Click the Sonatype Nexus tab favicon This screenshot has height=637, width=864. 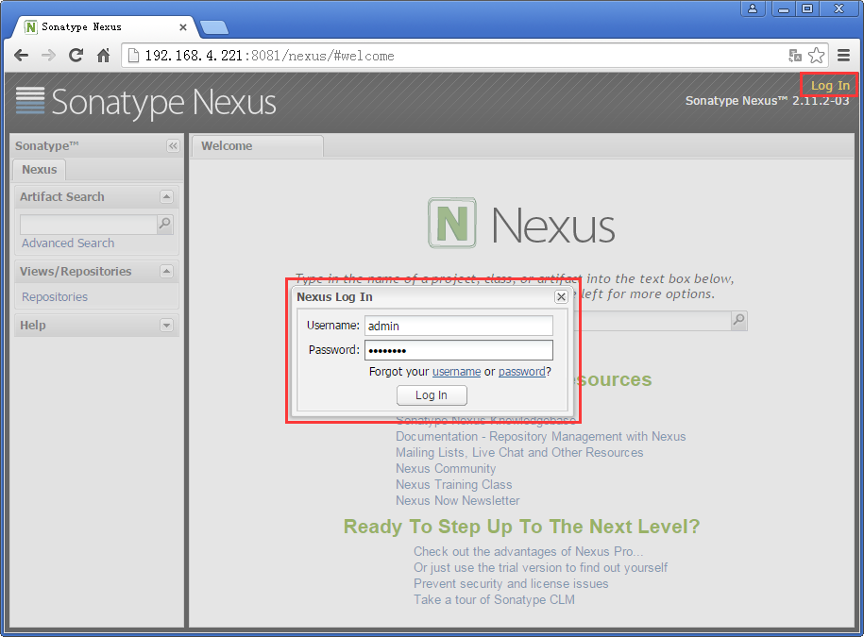tap(31, 27)
